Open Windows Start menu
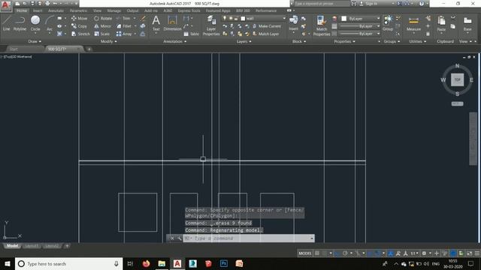 point(8,263)
